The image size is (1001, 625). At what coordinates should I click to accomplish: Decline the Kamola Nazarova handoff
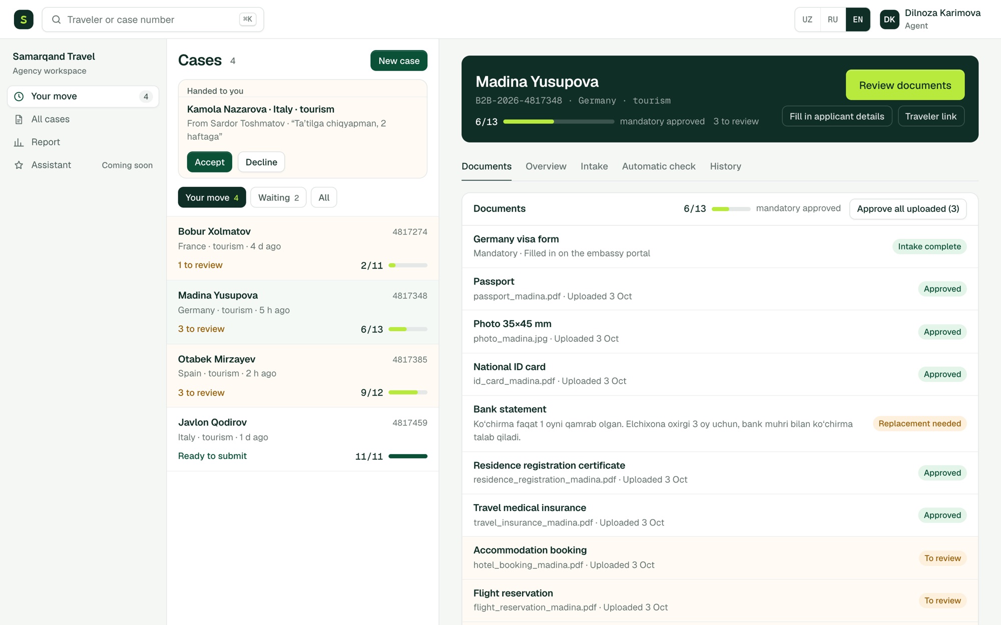click(x=261, y=162)
